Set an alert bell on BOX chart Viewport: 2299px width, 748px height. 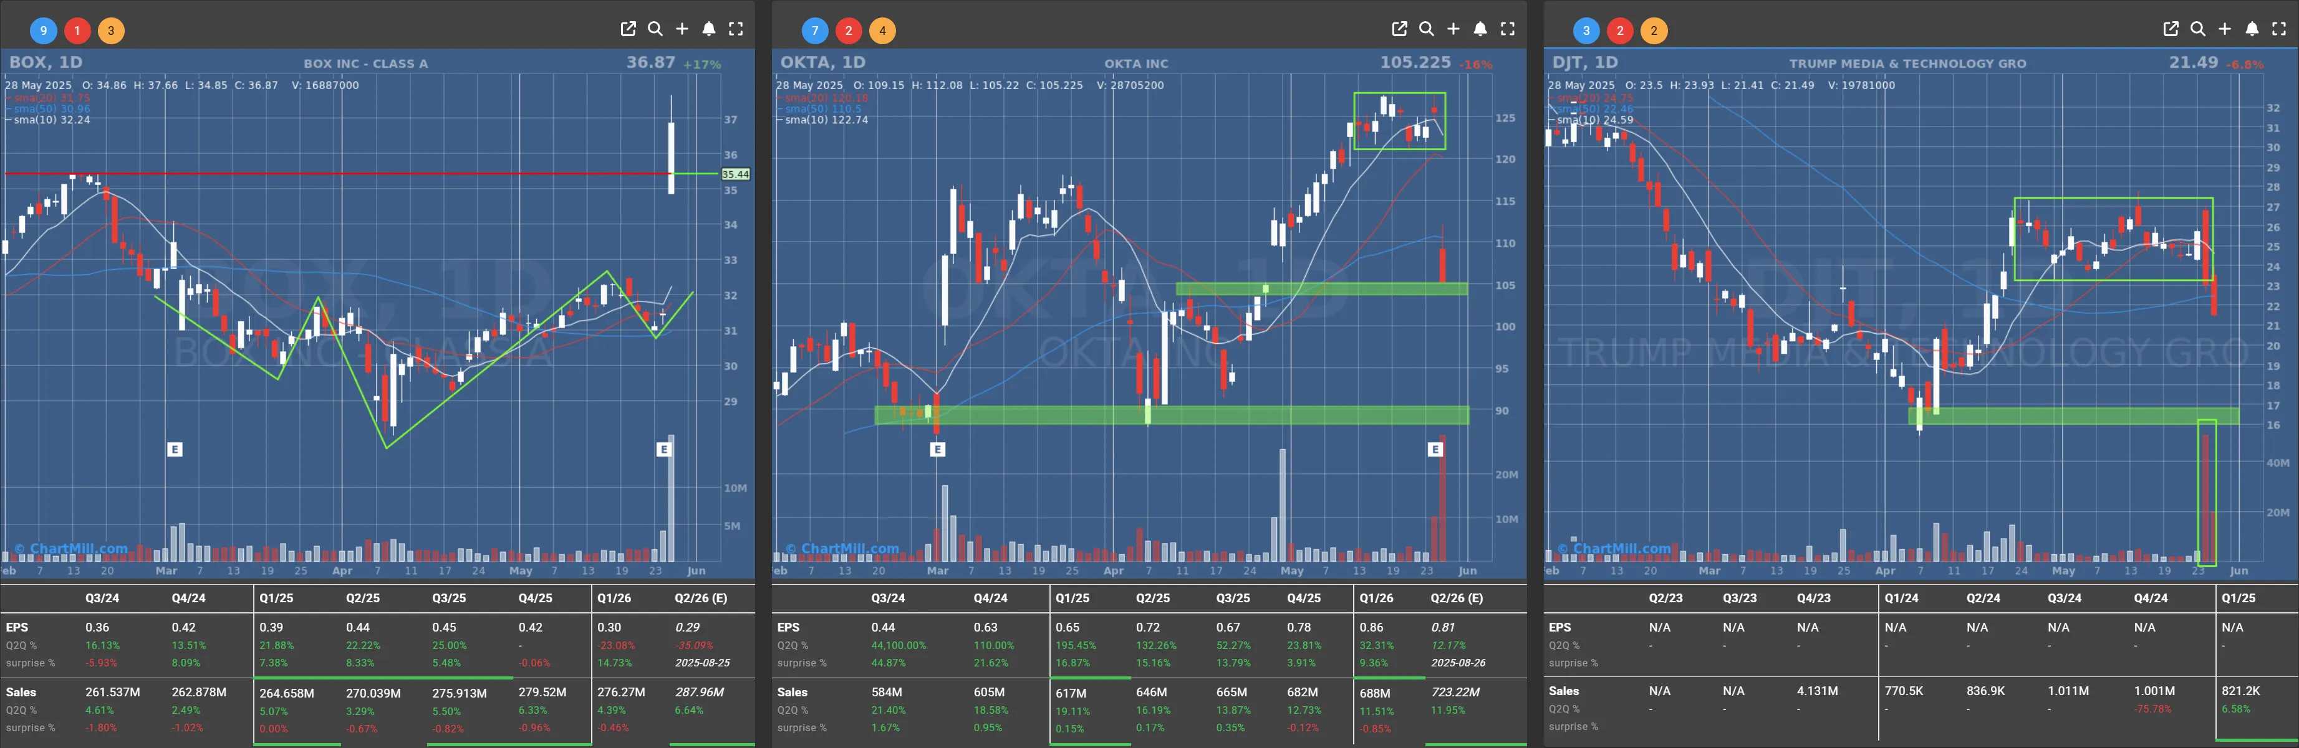click(708, 29)
